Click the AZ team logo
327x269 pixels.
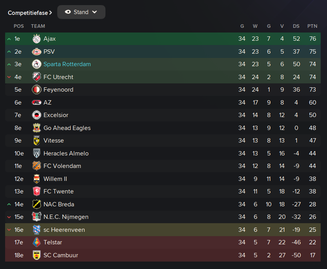point(36,103)
